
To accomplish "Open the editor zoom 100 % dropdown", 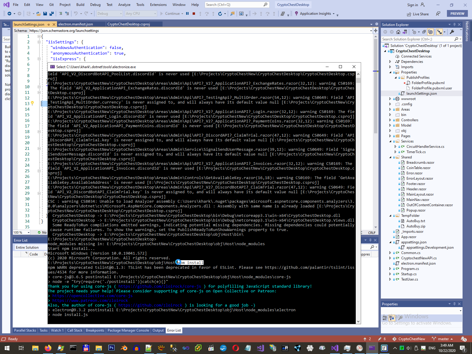I will click(x=22, y=232).
